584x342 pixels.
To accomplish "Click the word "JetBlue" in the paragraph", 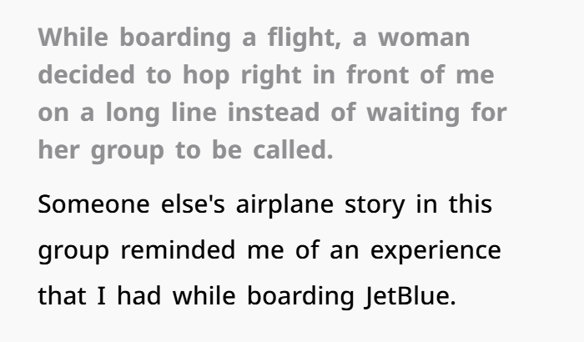I will (x=410, y=296).
